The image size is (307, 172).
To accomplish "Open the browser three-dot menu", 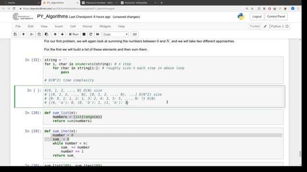I will tap(298, 9).
